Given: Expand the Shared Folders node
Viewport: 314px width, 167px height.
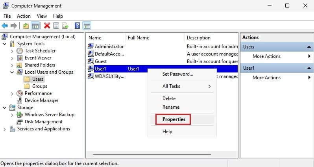Looking at the screenshot, I should click(12, 65).
